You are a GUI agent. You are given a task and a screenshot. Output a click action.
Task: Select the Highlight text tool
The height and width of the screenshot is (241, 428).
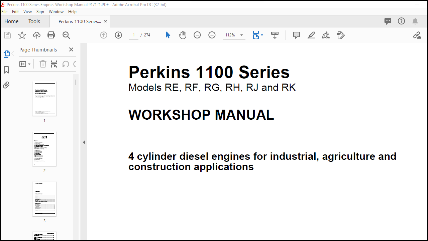[x=311, y=35]
